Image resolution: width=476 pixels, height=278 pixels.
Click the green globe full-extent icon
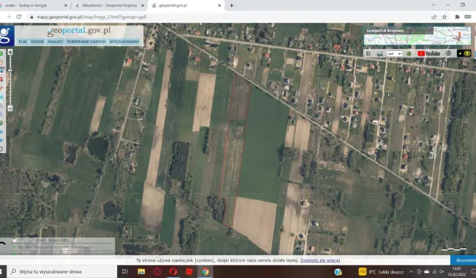(x=1, y=123)
